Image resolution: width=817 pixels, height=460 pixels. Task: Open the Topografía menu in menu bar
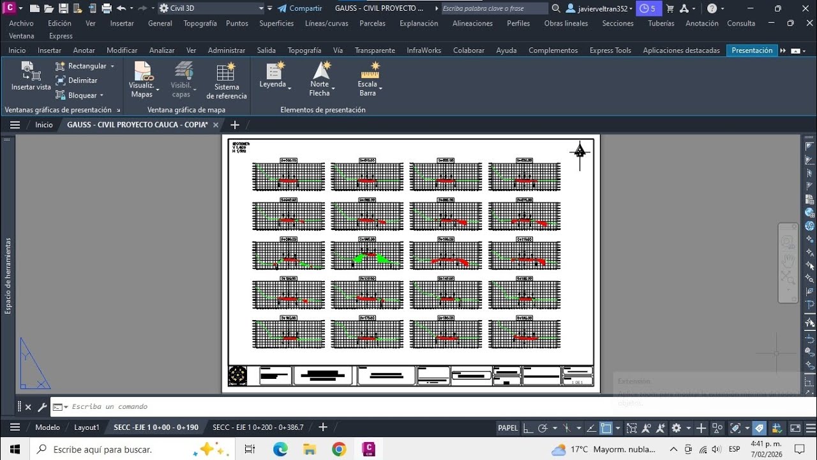[200, 23]
